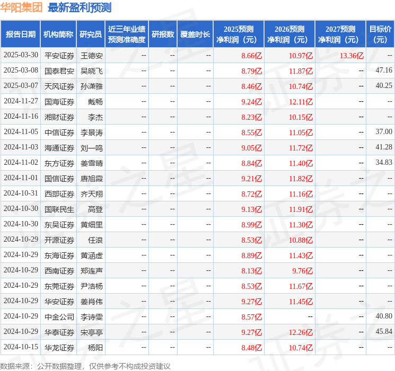Click analyst name 杨阳
The height and width of the screenshot is (371, 395).
95,348
